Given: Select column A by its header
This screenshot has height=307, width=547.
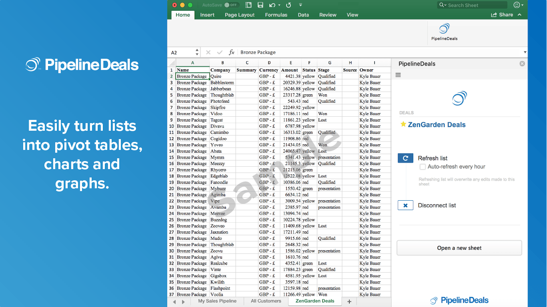Looking at the screenshot, I should pyautogui.click(x=193, y=63).
